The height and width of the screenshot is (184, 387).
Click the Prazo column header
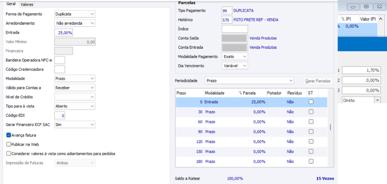click(x=190, y=93)
